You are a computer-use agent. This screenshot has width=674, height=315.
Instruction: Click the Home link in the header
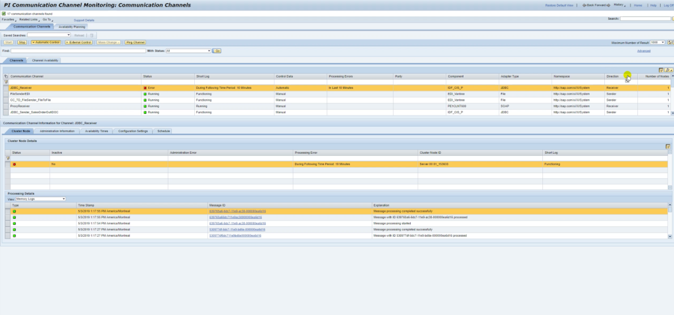point(638,5)
